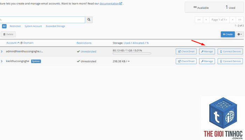Check Email for admin account

(x=186, y=51)
